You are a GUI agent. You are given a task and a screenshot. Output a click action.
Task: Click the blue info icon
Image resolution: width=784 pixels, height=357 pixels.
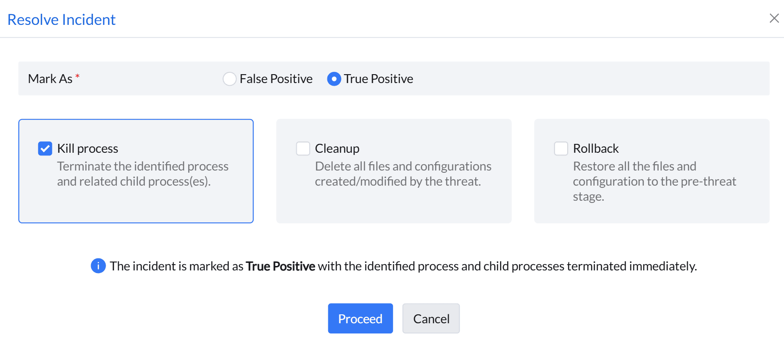click(x=98, y=266)
